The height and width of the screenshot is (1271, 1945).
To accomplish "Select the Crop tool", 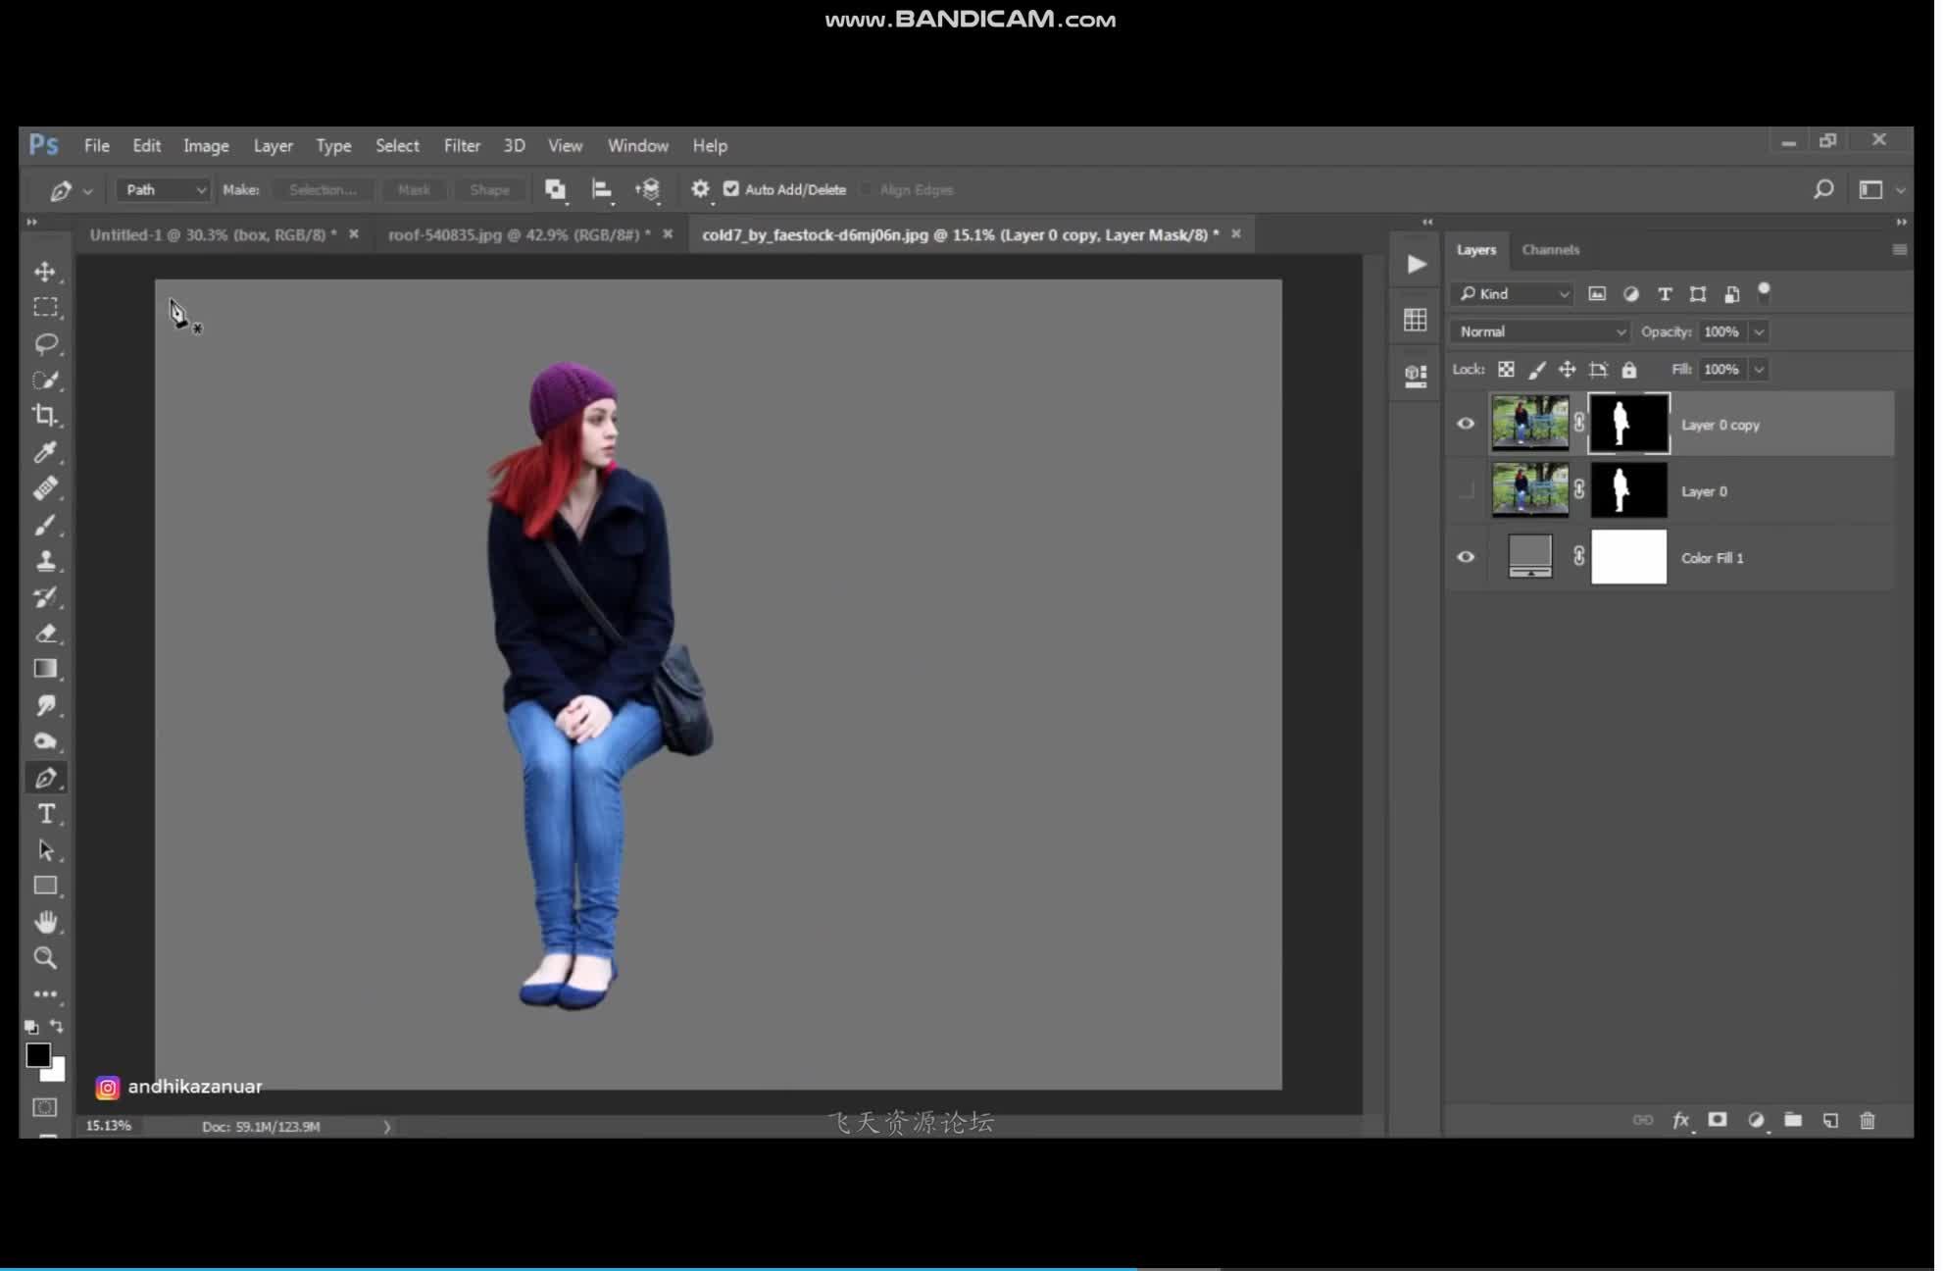I will click(45, 416).
